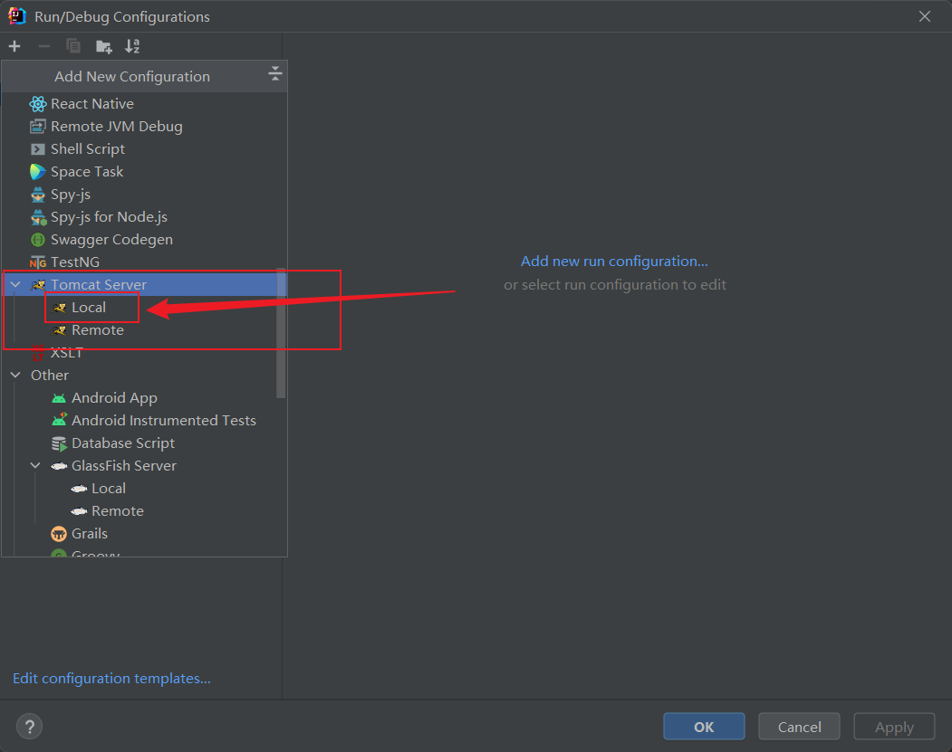Image resolution: width=952 pixels, height=752 pixels.
Task: Click the Database Script icon
Action: pos(59,444)
